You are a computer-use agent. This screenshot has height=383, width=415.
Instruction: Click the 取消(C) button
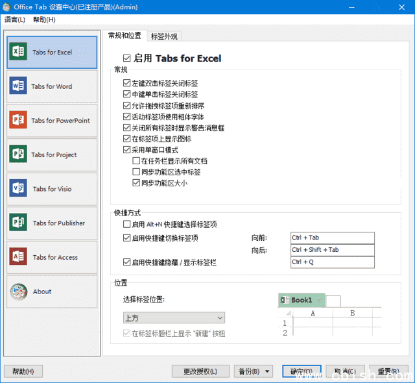(345, 371)
